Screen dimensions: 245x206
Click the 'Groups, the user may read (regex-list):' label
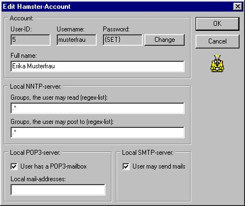tap(59, 97)
